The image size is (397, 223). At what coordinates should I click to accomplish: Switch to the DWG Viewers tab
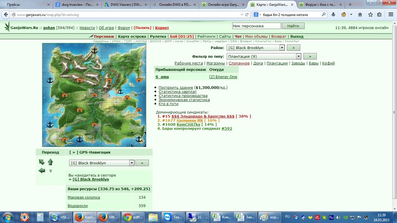pyautogui.click(x=126, y=5)
